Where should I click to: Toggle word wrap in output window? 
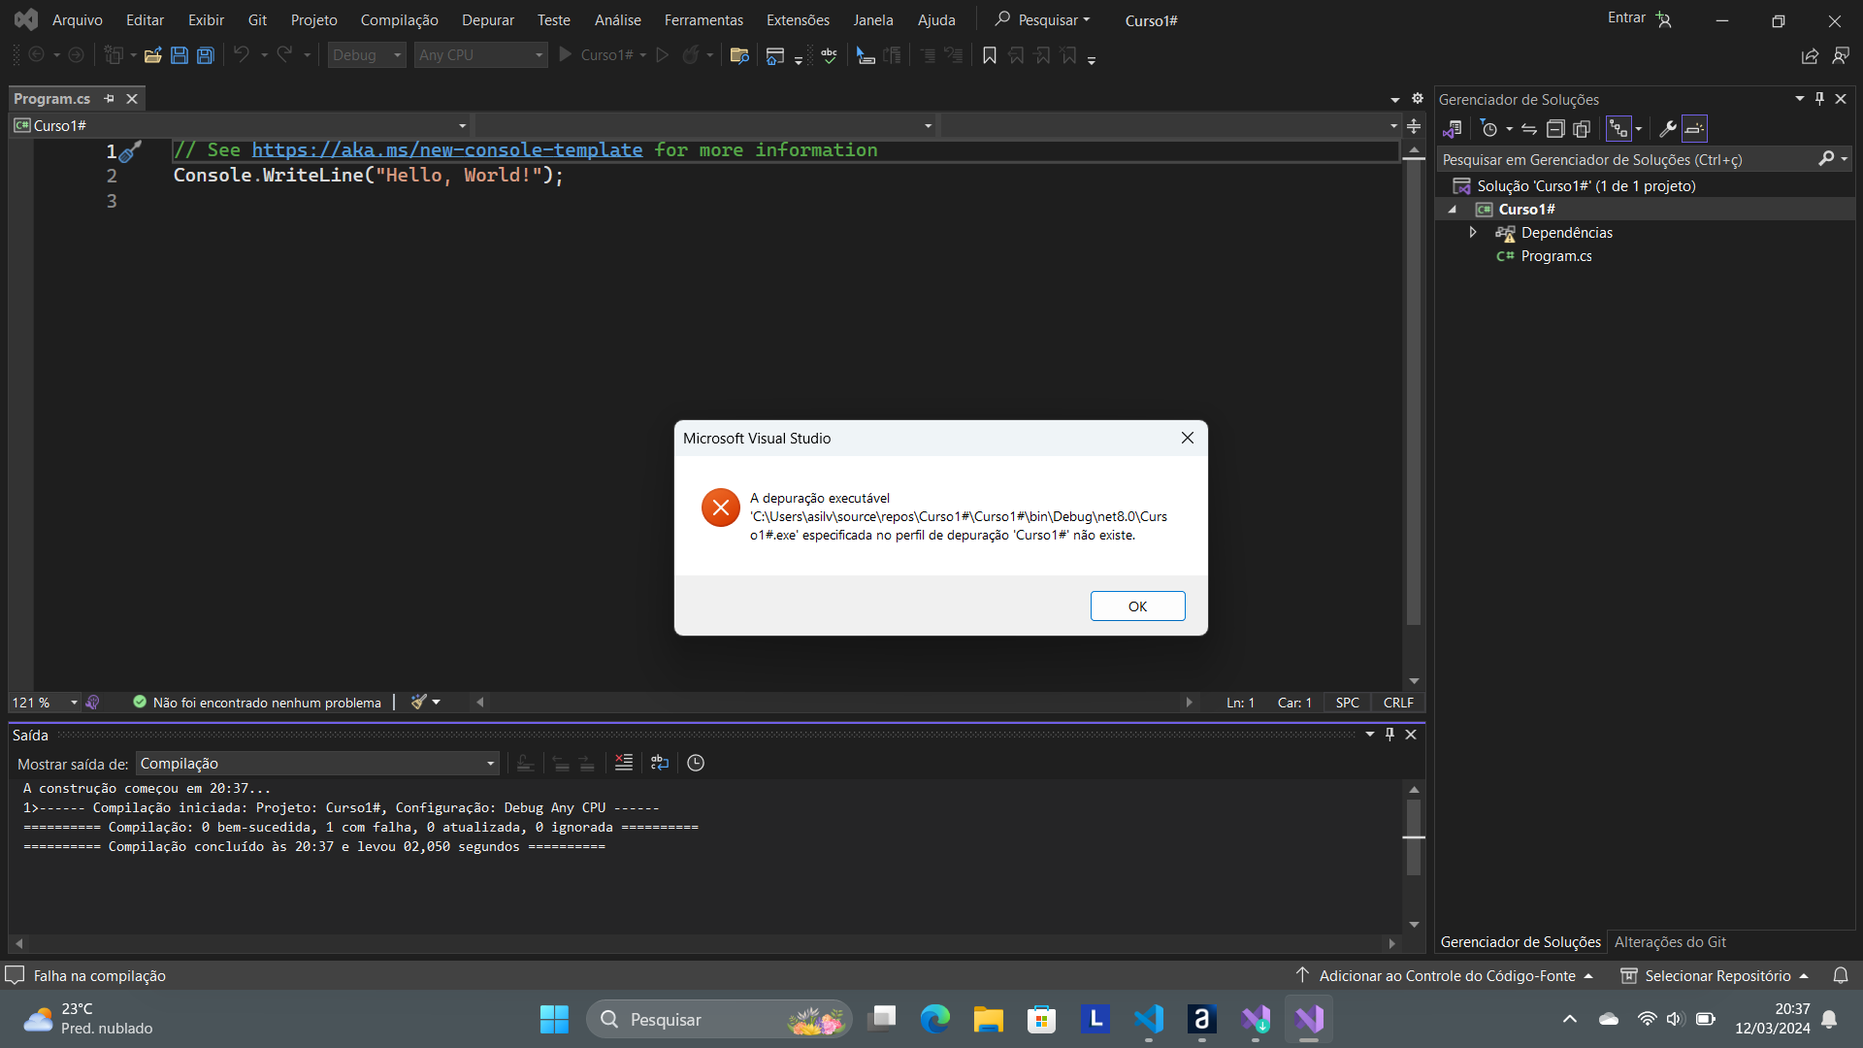[660, 764]
